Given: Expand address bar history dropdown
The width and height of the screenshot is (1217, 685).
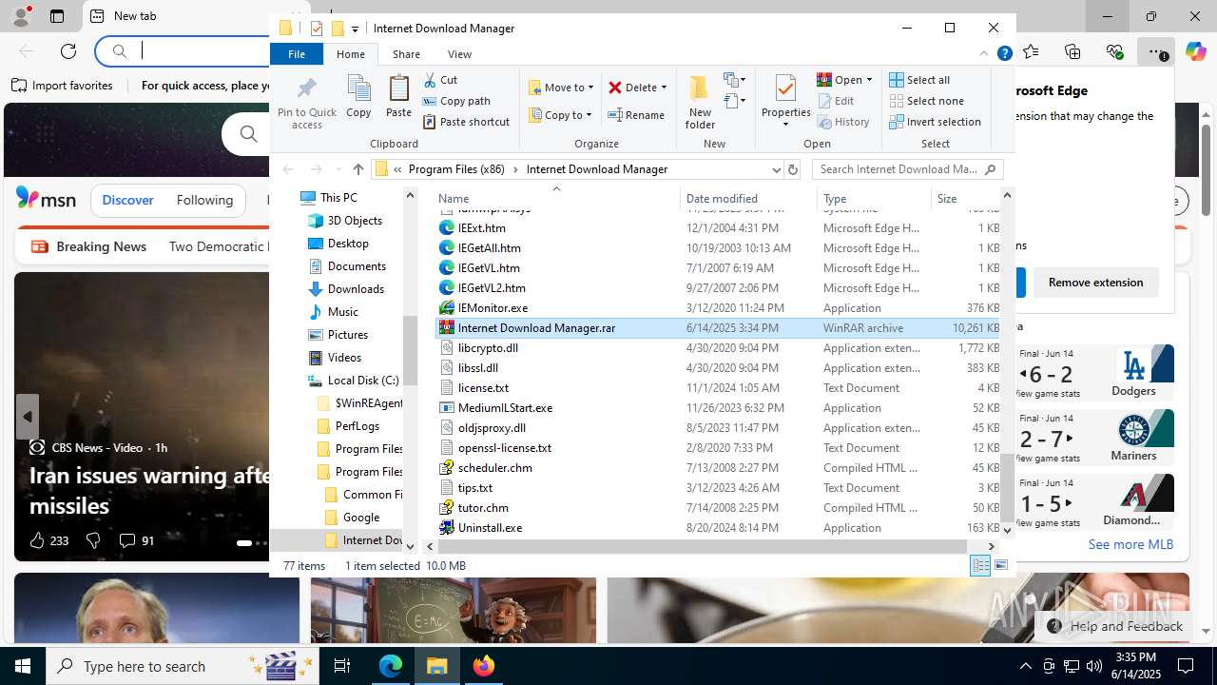Looking at the screenshot, I should tap(776, 169).
